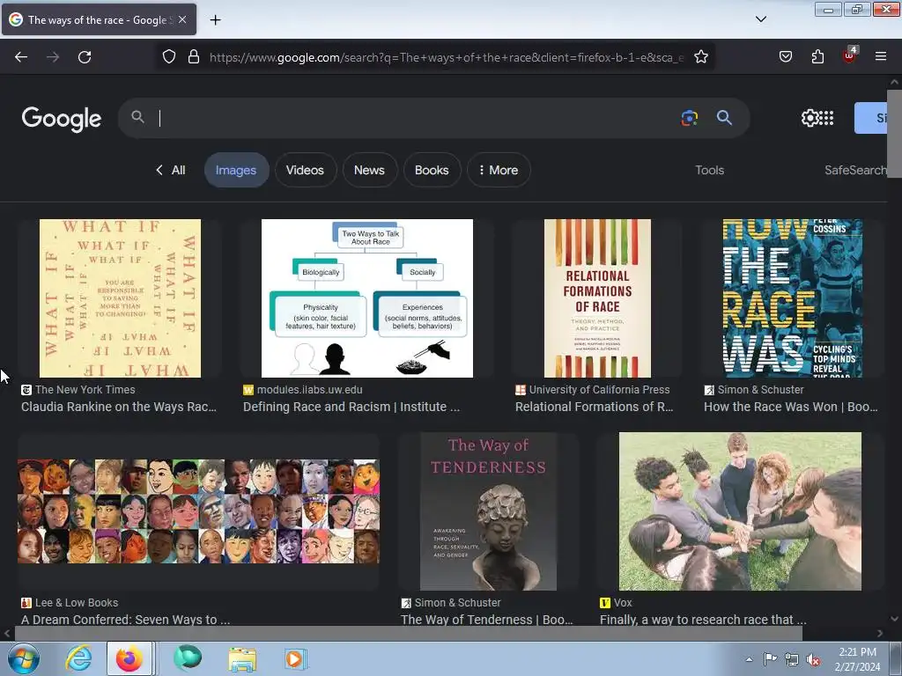
Task: Open the uBlock Origin extension
Action: tap(850, 55)
